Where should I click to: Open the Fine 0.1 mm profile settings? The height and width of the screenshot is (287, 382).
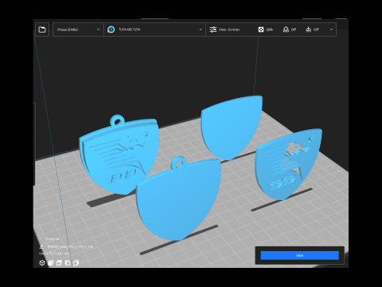click(229, 29)
